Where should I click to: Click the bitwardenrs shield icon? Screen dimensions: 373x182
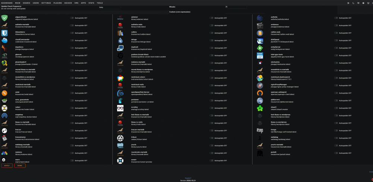(x=4, y=33)
